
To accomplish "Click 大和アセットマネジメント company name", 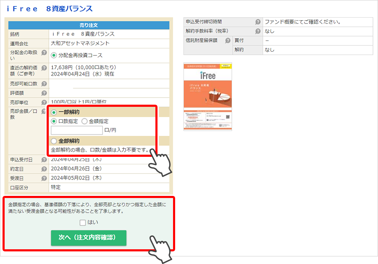I will pos(80,43).
